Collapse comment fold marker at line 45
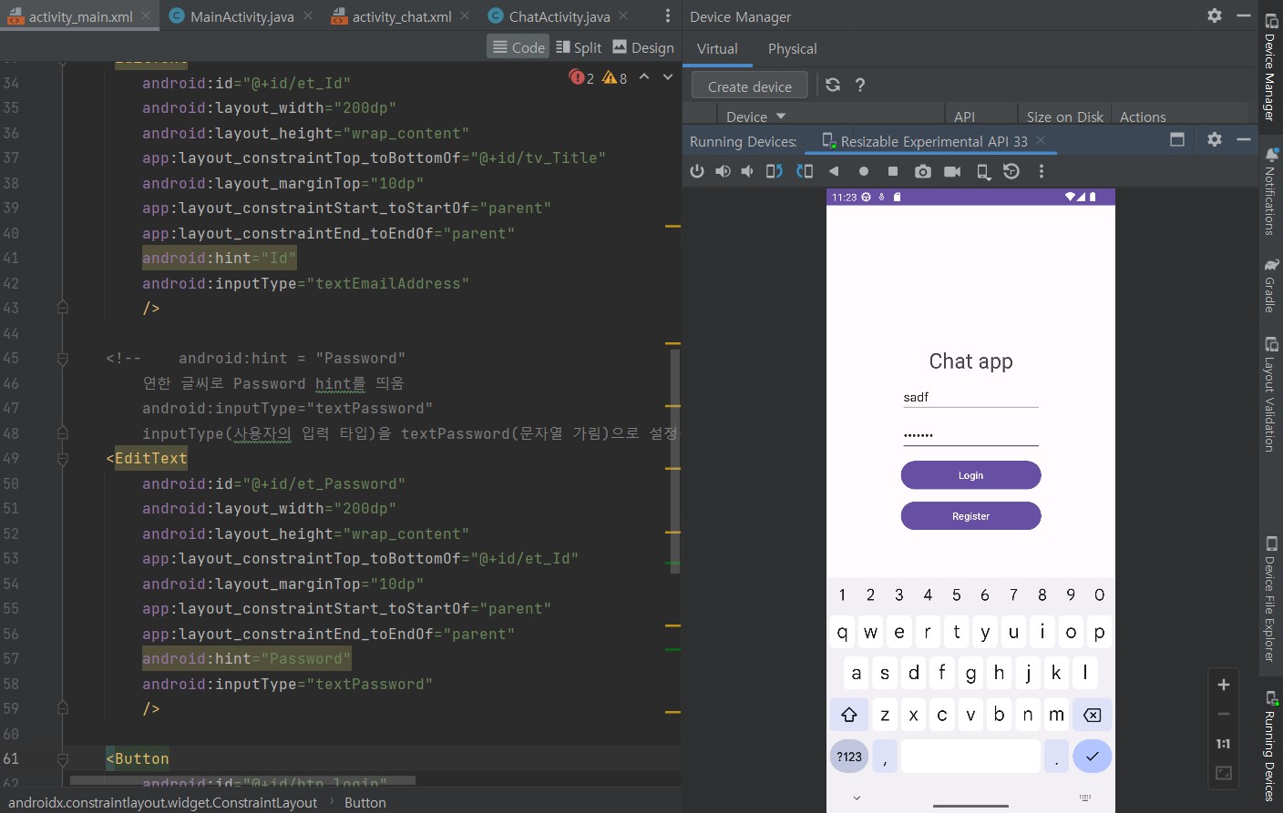The width and height of the screenshot is (1283, 813). [63, 359]
